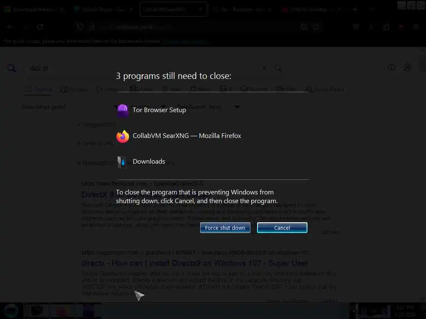The image size is (426, 319).
Task: Click the 'To close the program that is preventing Windows' message
Action: point(197,196)
